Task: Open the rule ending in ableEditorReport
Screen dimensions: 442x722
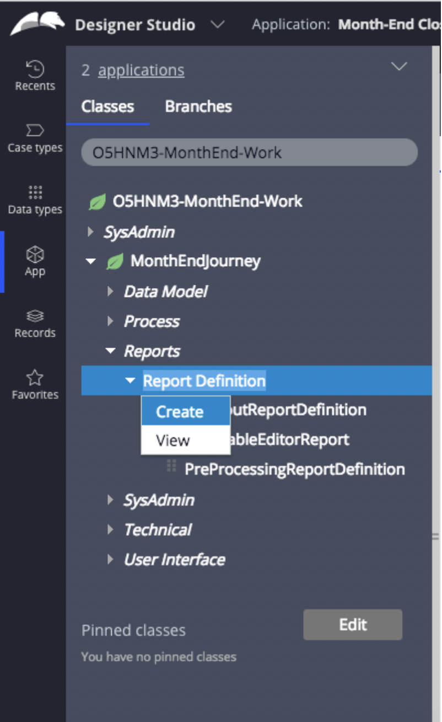Action: pos(289,440)
